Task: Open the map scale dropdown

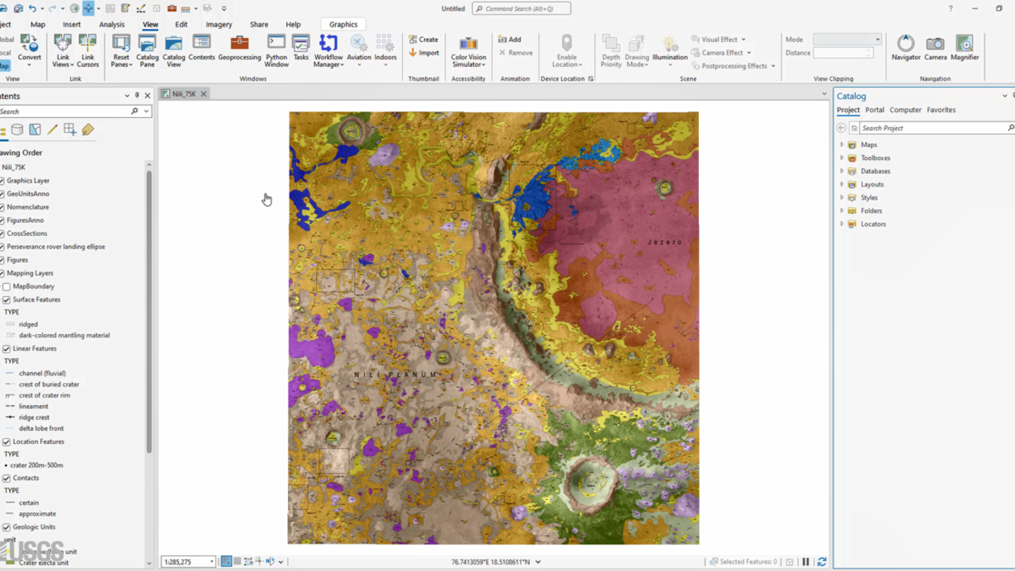Action: 212,562
